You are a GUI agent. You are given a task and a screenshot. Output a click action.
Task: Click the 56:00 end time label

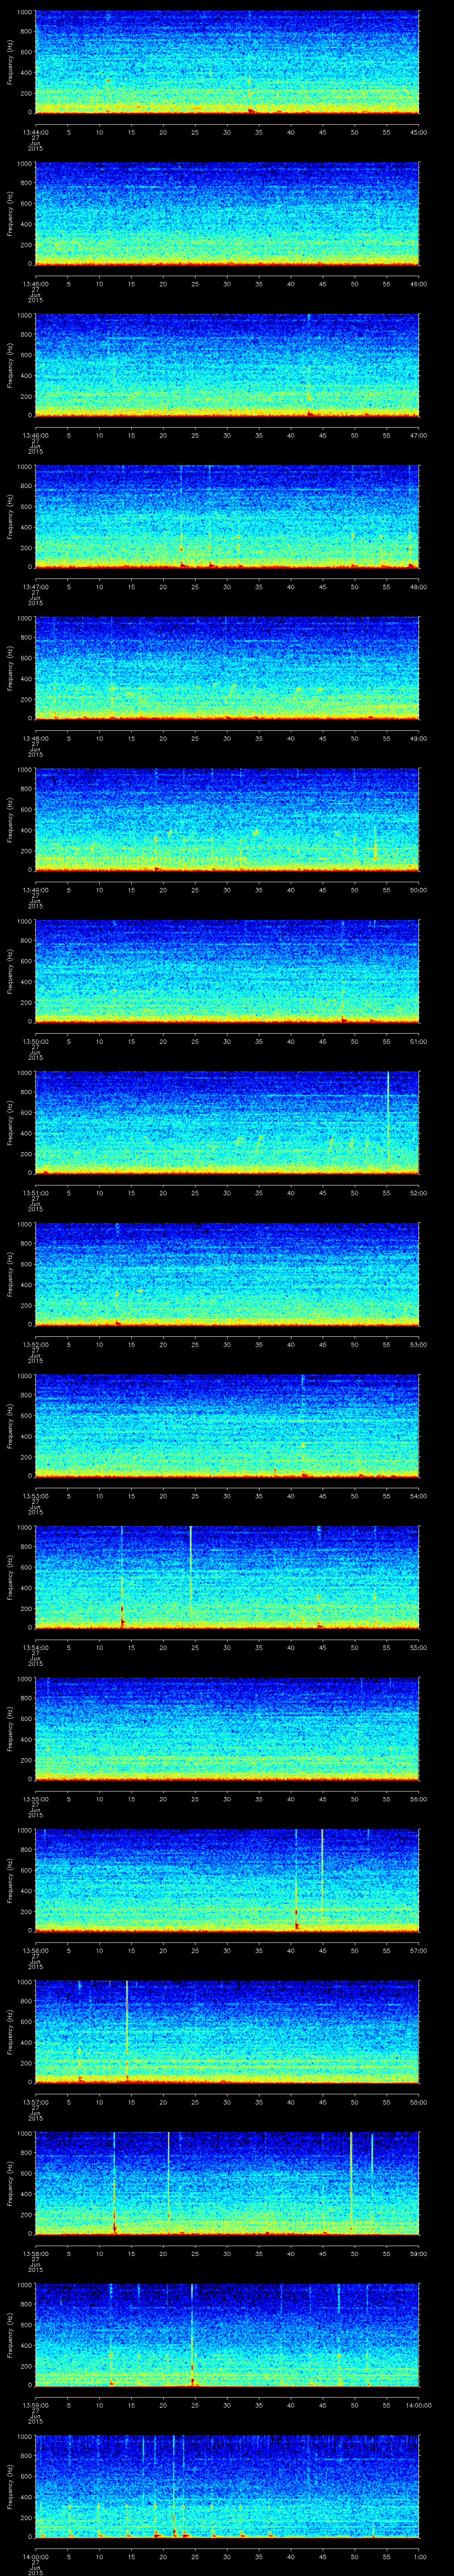coord(418,1798)
